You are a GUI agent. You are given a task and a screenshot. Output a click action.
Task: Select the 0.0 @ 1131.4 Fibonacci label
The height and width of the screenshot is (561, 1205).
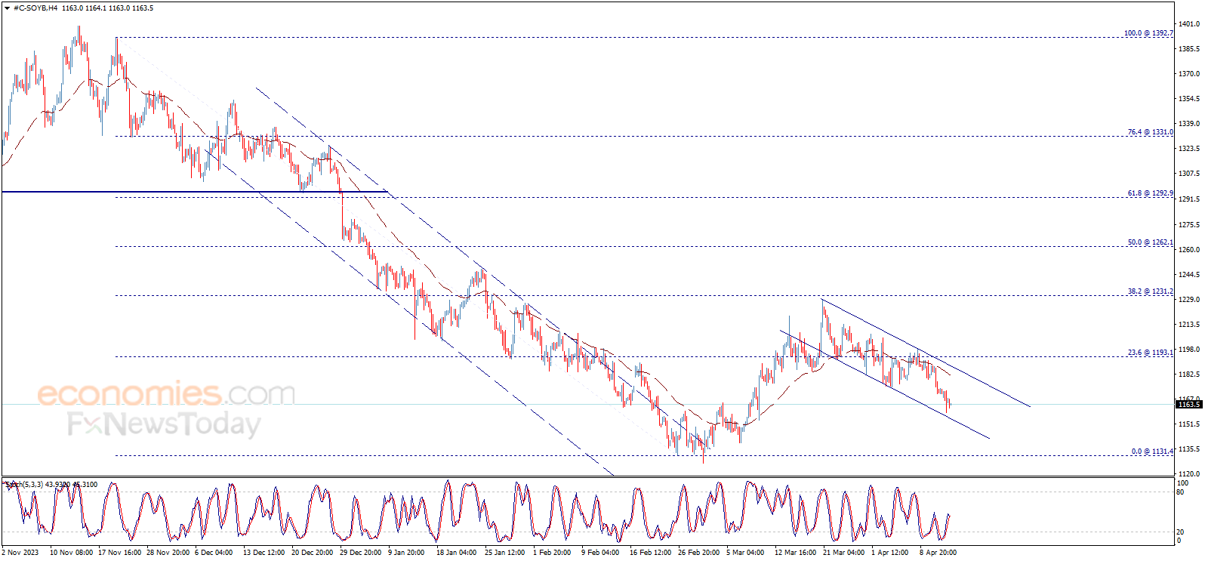[1152, 452]
